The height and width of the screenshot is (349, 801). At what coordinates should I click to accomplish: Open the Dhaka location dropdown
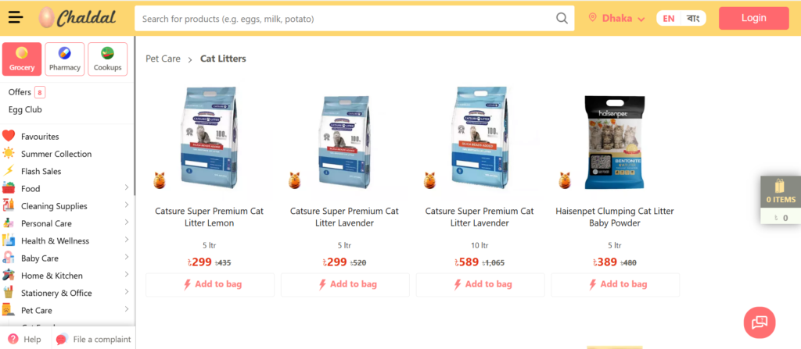[616, 19]
